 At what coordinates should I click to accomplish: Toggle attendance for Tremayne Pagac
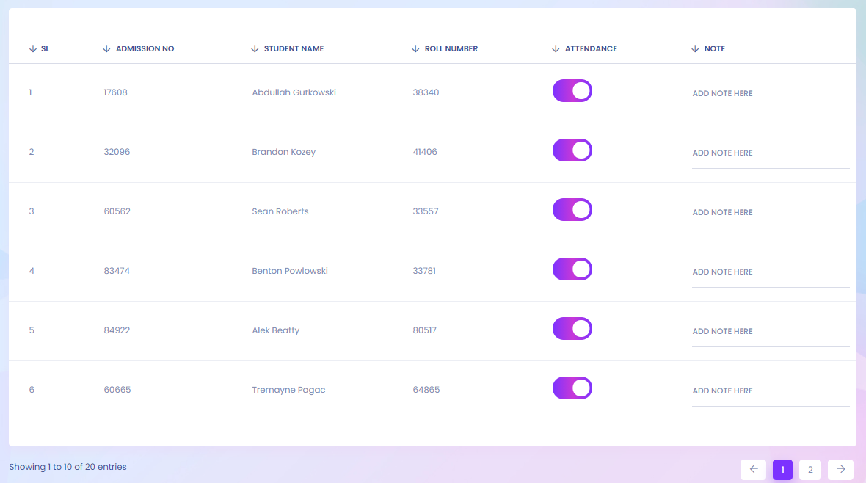572,388
